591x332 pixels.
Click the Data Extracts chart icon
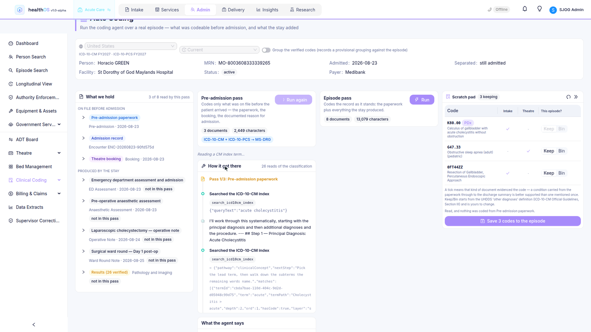[x=11, y=207]
